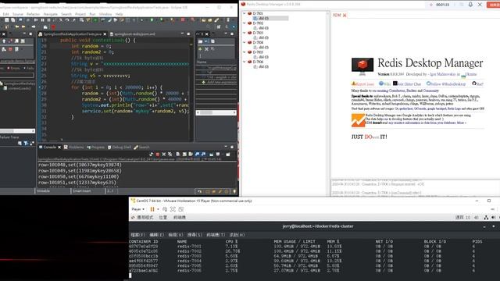The width and height of the screenshot is (500, 281).
Task: Click the Add new expression plus icon
Action: (x=203, y=82)
